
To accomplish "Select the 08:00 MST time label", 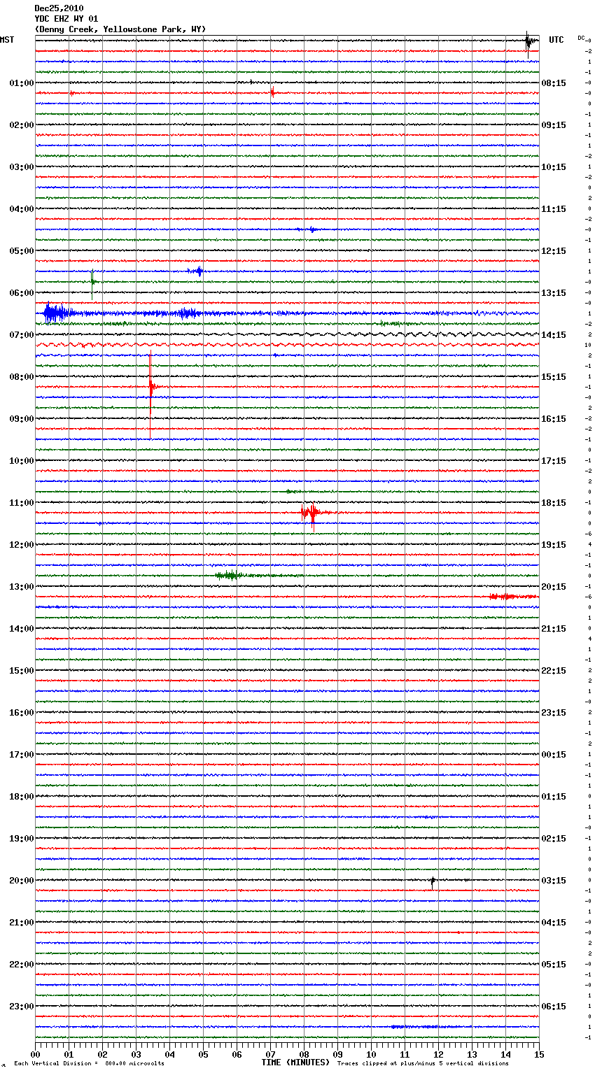I will click(22, 377).
